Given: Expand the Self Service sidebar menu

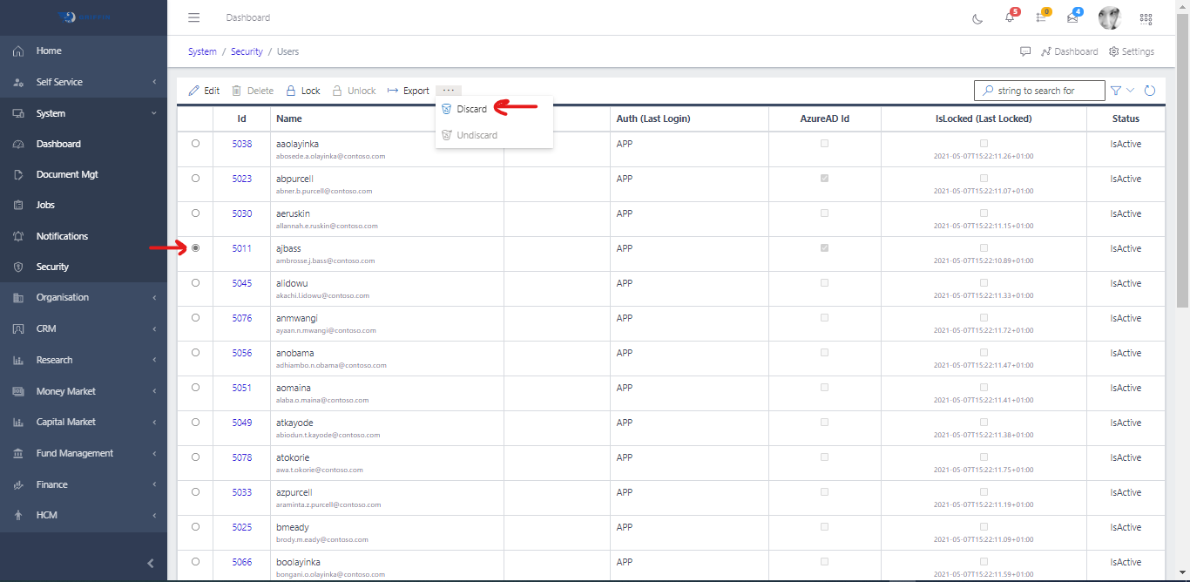Looking at the screenshot, I should 84,82.
